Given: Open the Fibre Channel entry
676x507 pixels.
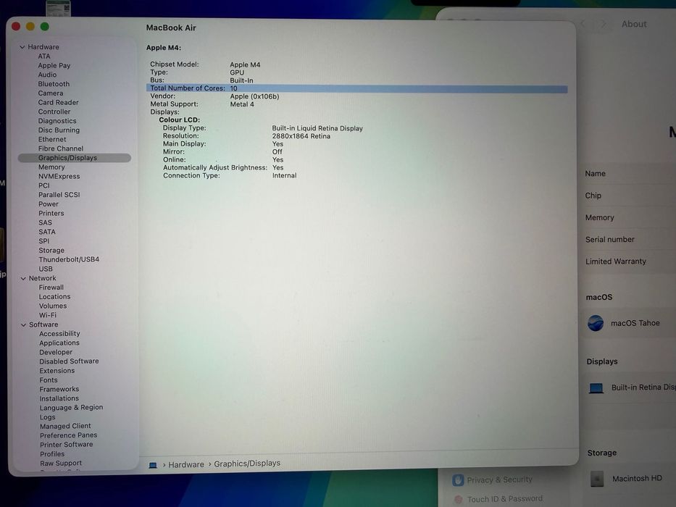Looking at the screenshot, I should tap(61, 148).
